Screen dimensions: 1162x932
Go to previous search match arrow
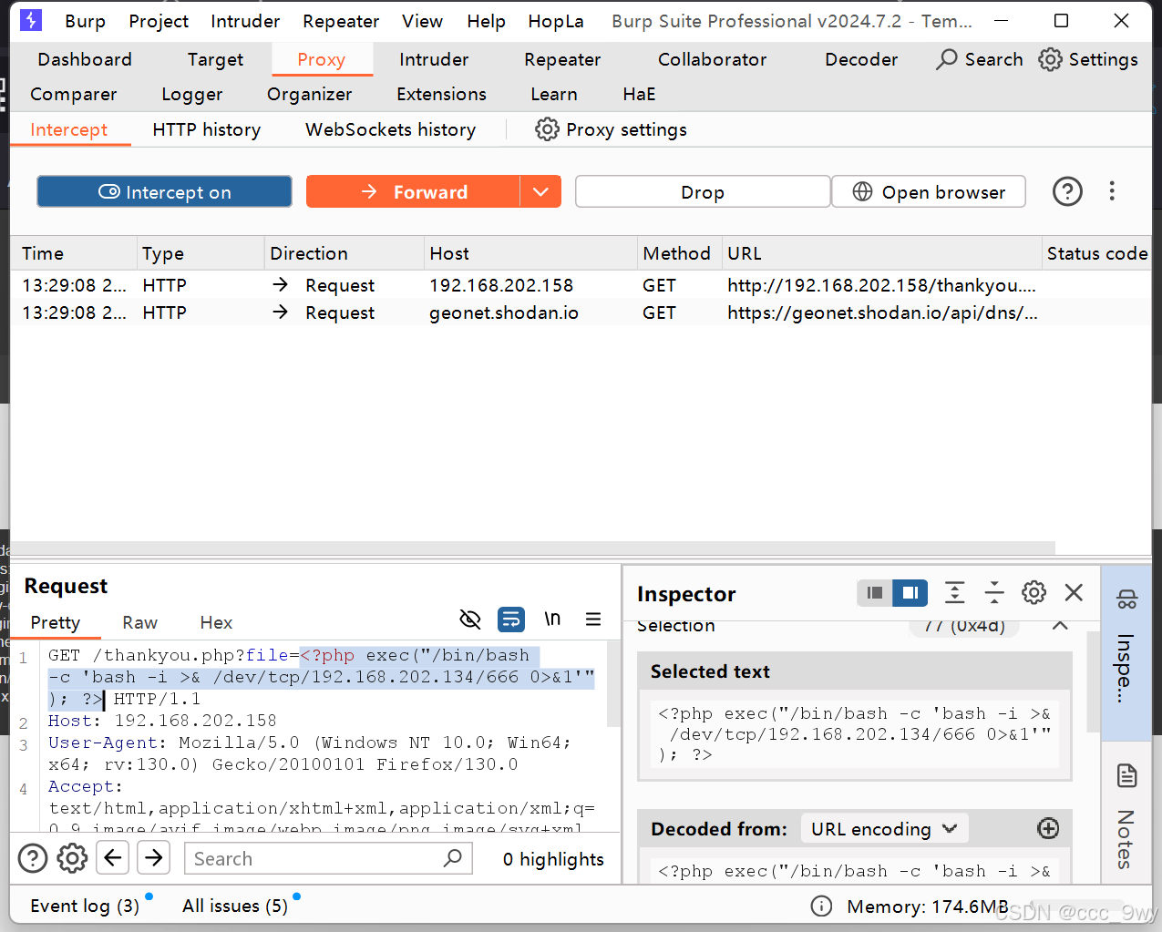click(x=113, y=857)
